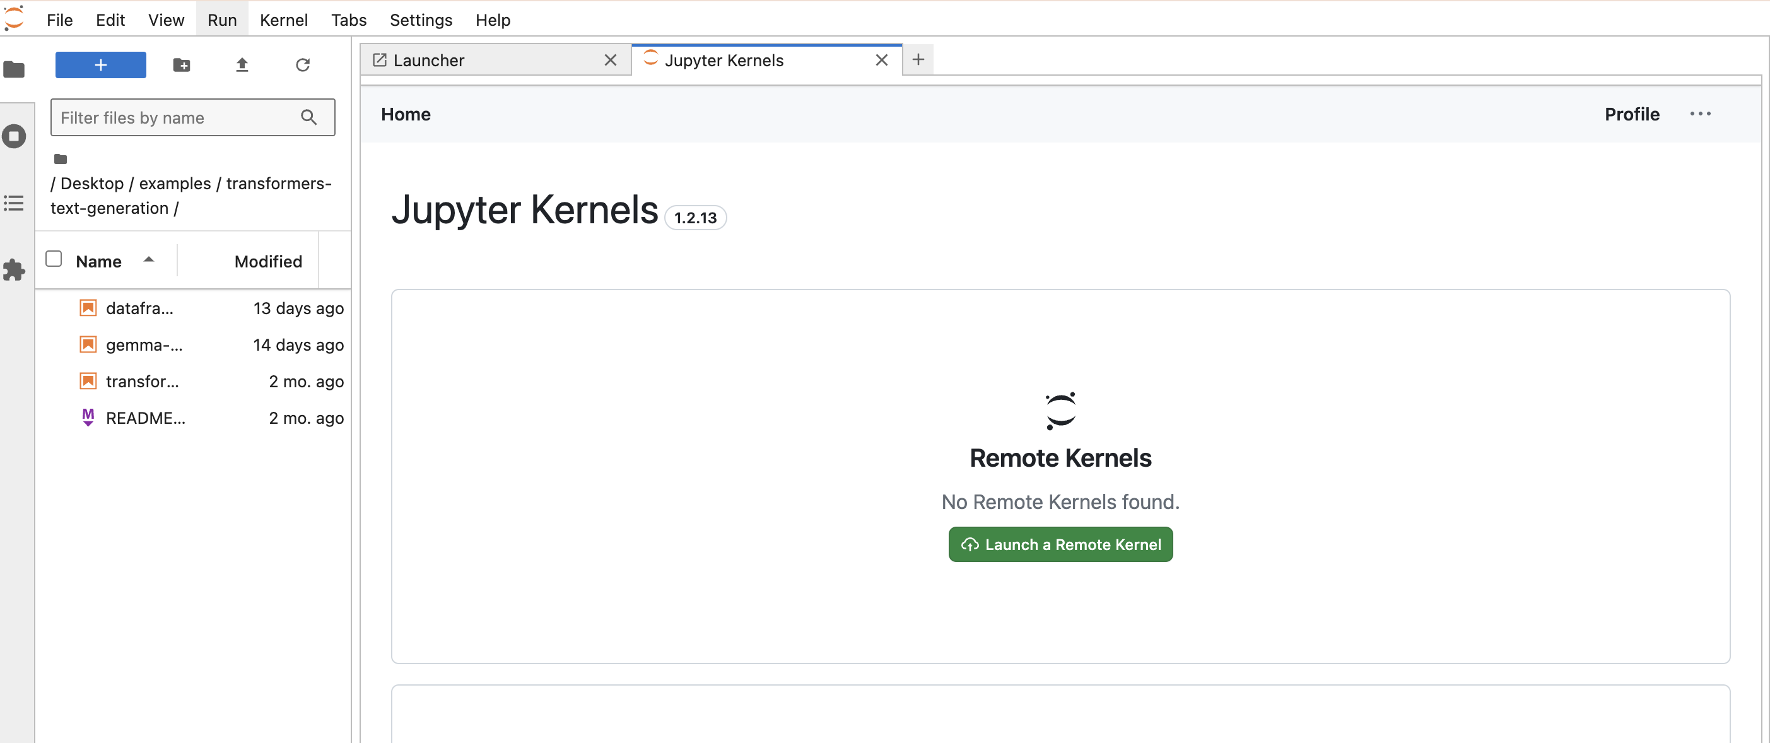Viewport: 1770px width, 743px height.
Task: Close the Jupyter Kernels tab
Action: point(882,61)
